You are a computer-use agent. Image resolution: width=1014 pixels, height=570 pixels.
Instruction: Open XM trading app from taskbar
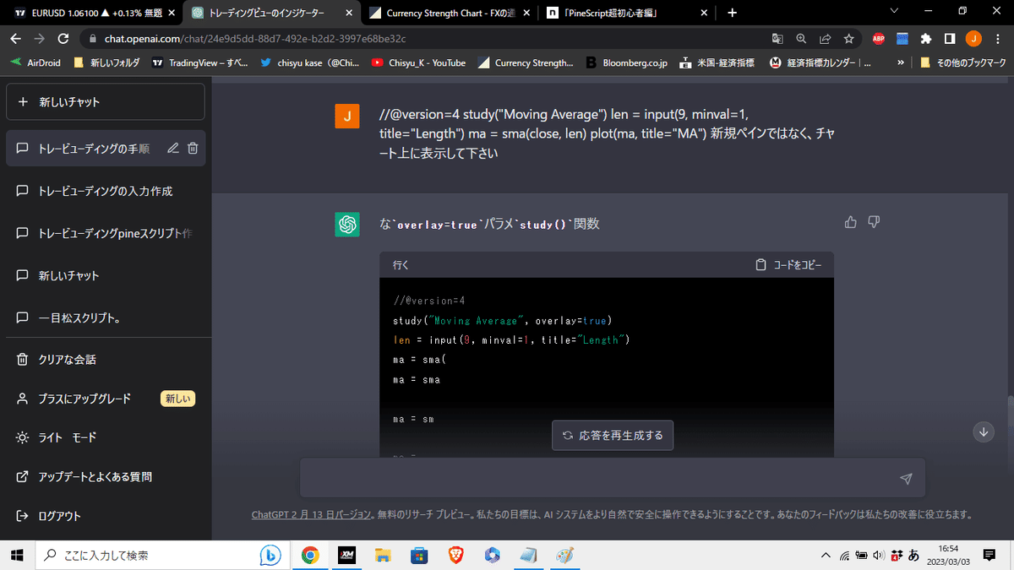point(346,555)
